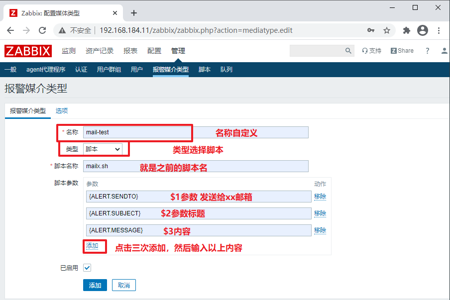Image resolution: width=450 pixels, height=300 pixels.
Task: Open the 类型 dropdown showing 脚本
Action: pos(103,149)
